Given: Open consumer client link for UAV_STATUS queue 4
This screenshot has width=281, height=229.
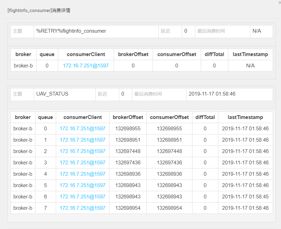Looking at the screenshot, I should click(83, 174).
